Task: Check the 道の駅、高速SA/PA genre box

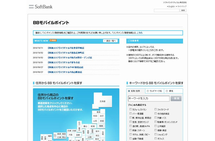Action: (130, 126)
